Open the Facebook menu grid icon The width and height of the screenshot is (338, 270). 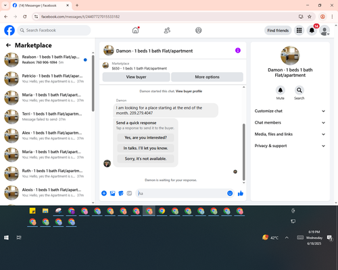point(299,30)
